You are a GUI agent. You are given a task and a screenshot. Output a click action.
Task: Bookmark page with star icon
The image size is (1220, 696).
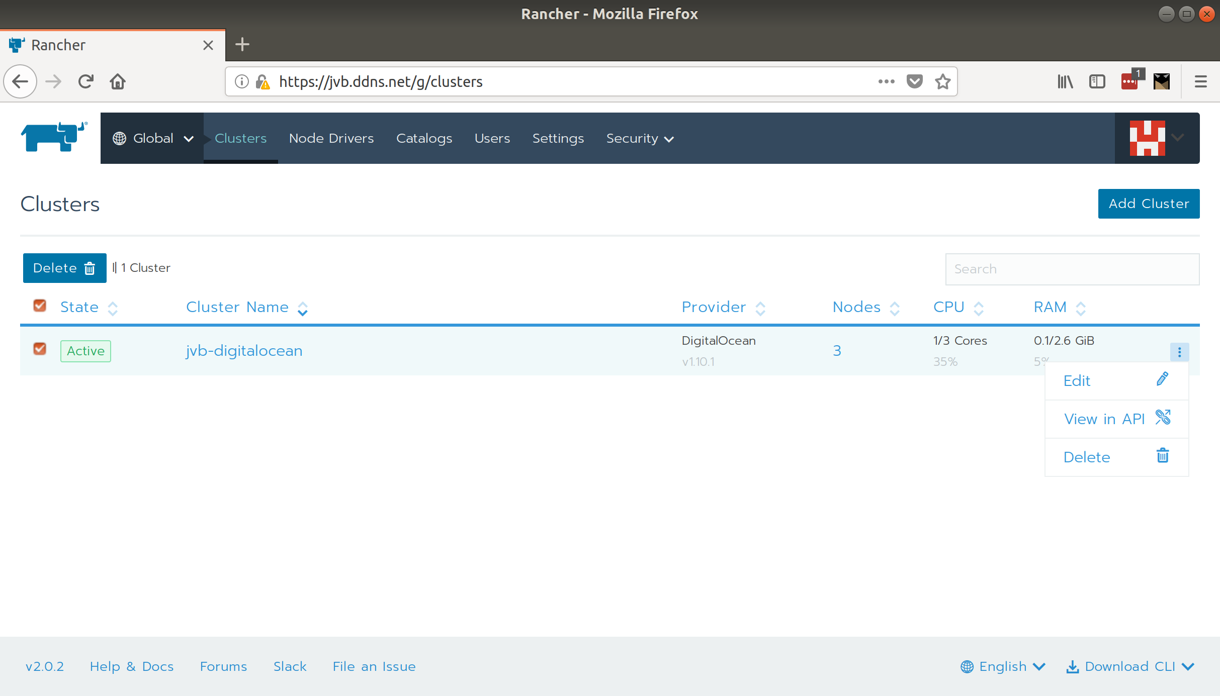click(942, 81)
